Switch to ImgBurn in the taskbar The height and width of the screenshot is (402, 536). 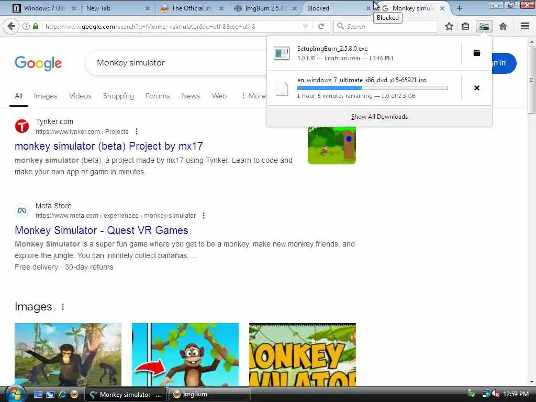point(209,394)
